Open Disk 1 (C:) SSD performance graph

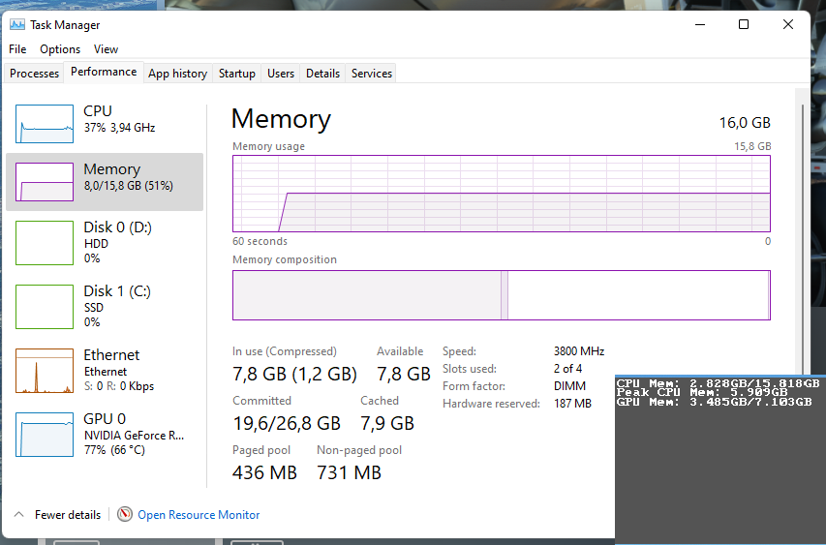tap(45, 307)
